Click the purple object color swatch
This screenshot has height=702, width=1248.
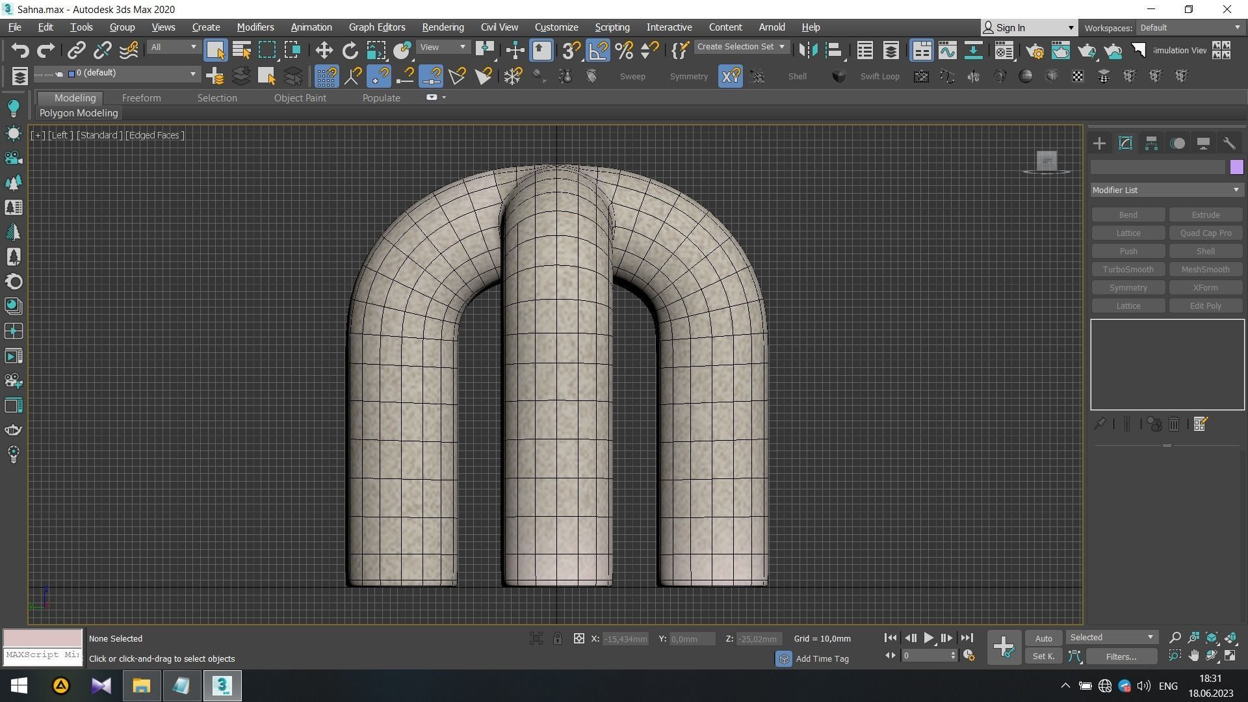[x=1236, y=168]
